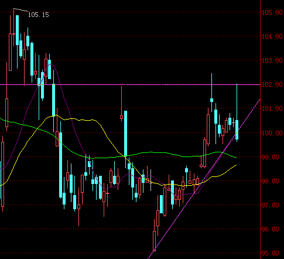Click the lowest red candle near 95.00
The image size is (284, 259).
click(154, 241)
